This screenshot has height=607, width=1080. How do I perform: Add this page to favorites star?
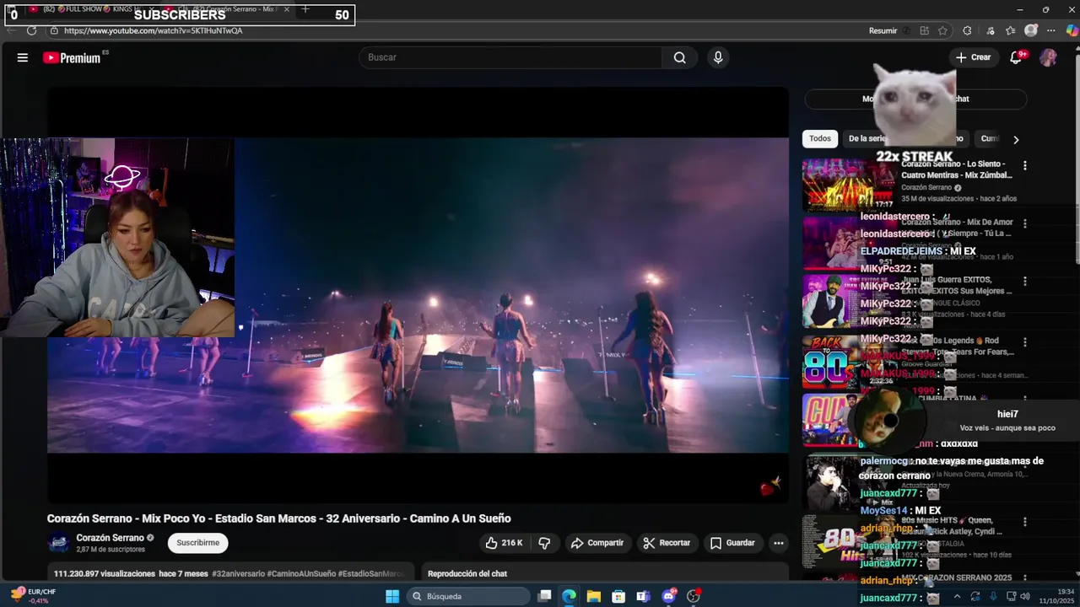pyautogui.click(x=942, y=30)
